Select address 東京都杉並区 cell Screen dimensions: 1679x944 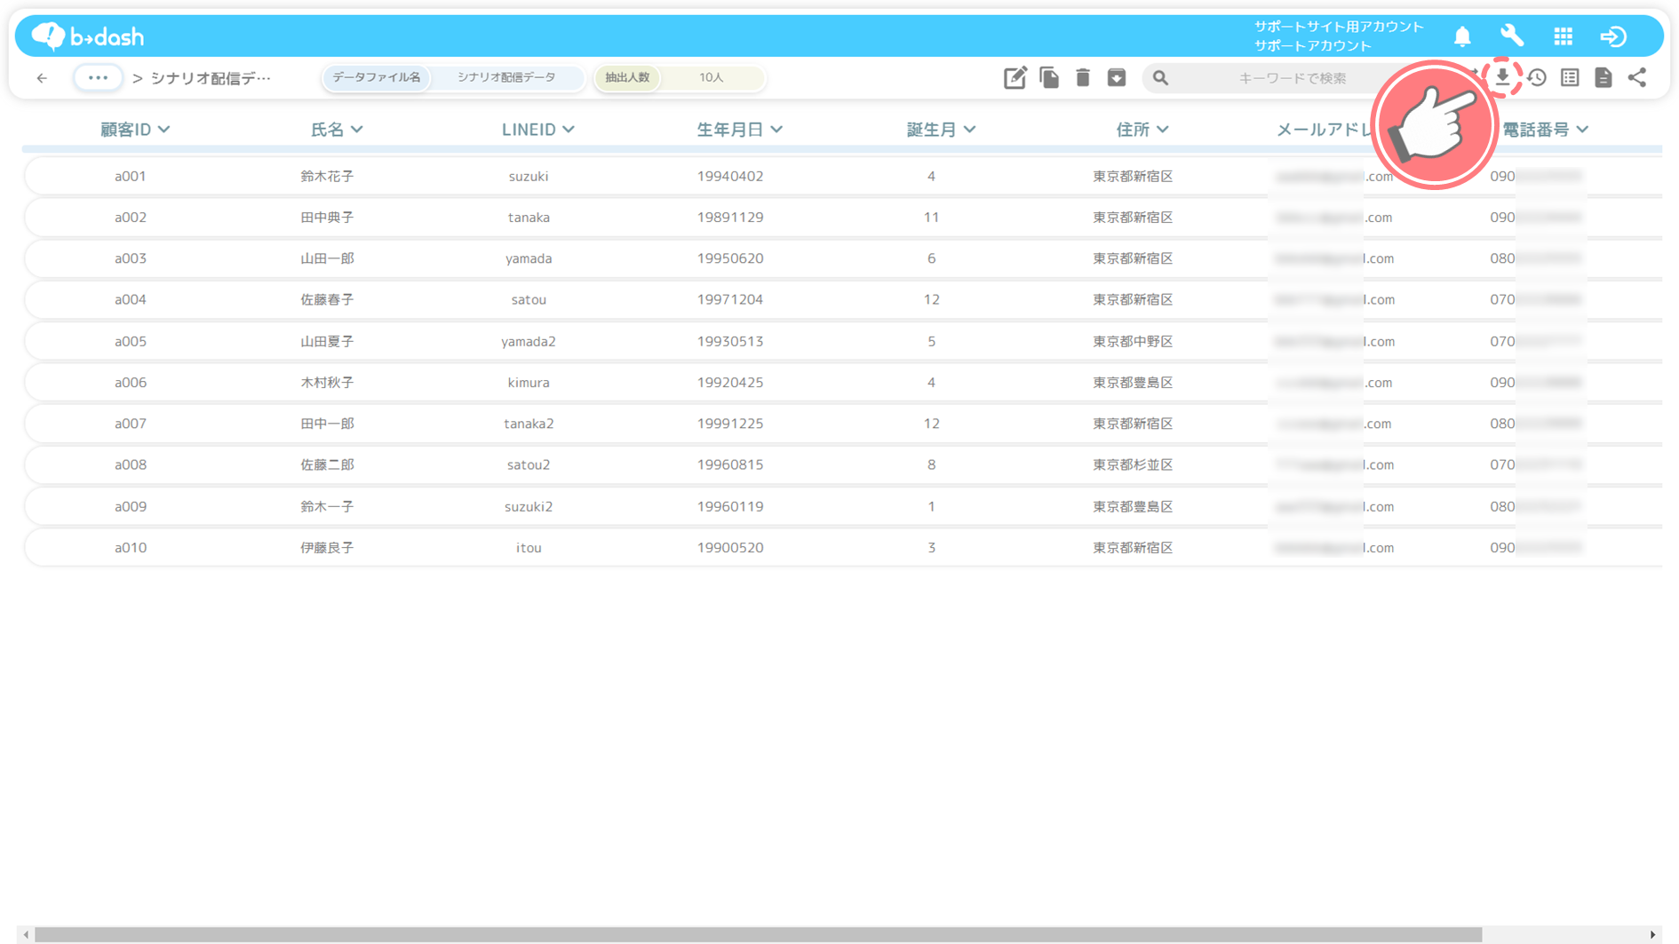tap(1133, 464)
